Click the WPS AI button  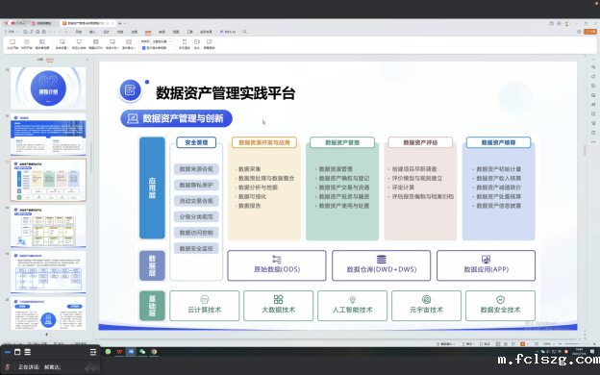pos(228,32)
